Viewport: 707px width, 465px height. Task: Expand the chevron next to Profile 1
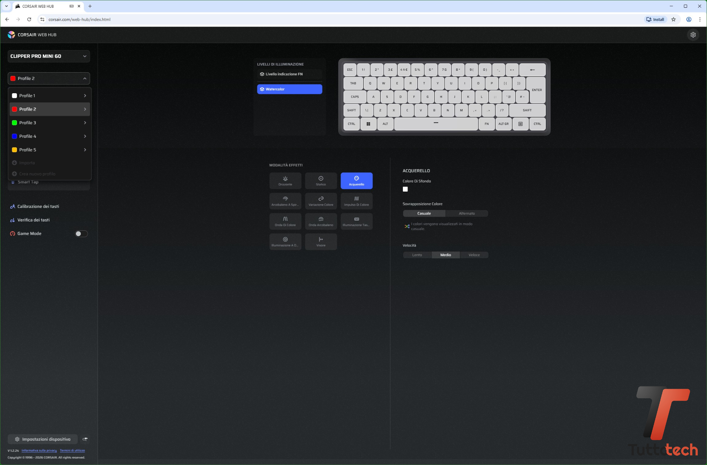pyautogui.click(x=85, y=96)
